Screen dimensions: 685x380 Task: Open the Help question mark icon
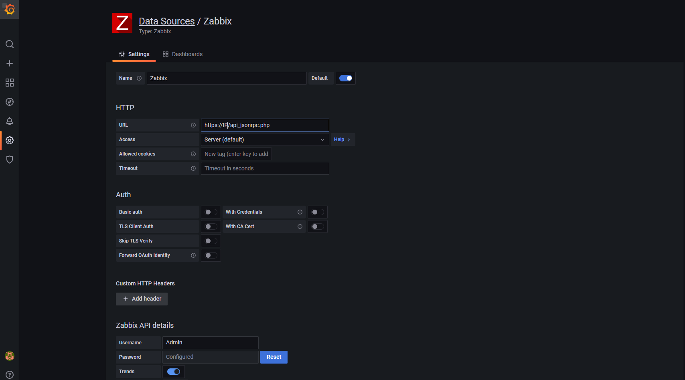pos(10,375)
